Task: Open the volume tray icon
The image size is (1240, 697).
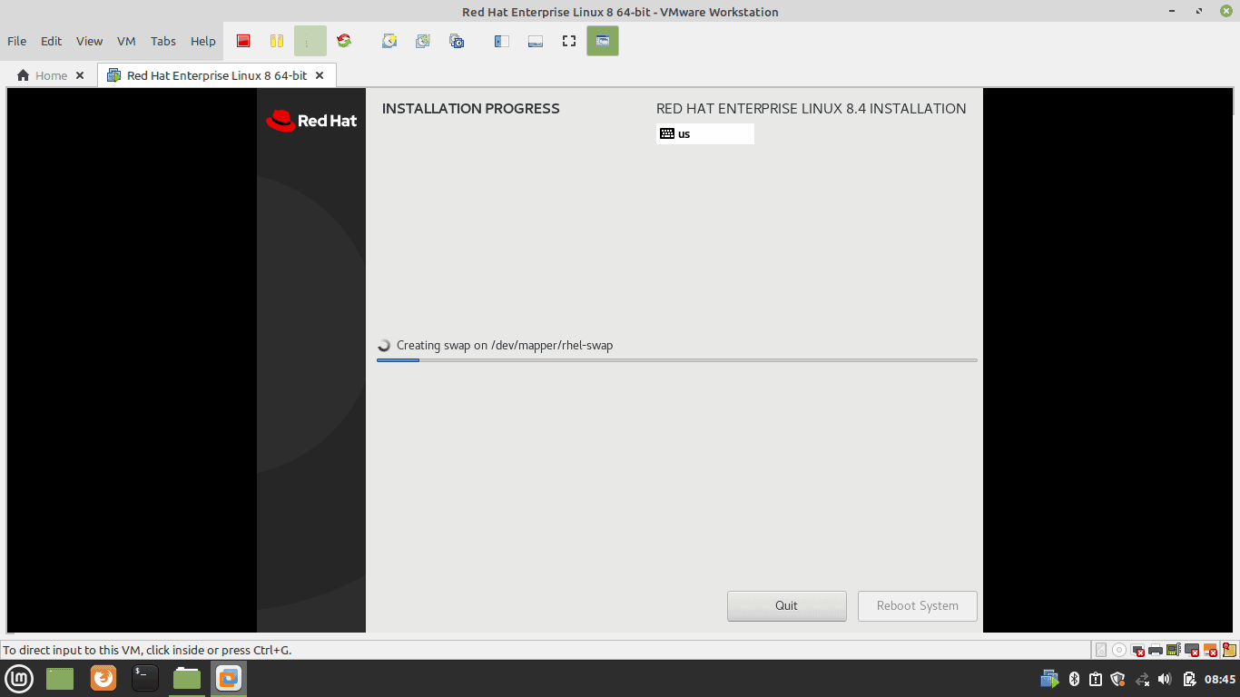Action: (1165, 679)
